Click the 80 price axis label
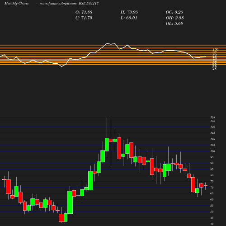The image size is (226, 226). click(x=212, y=175)
